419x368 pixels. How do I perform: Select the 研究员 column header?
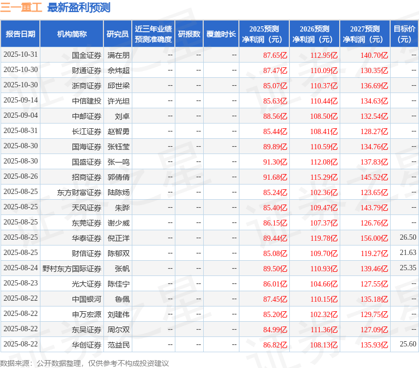(118, 34)
